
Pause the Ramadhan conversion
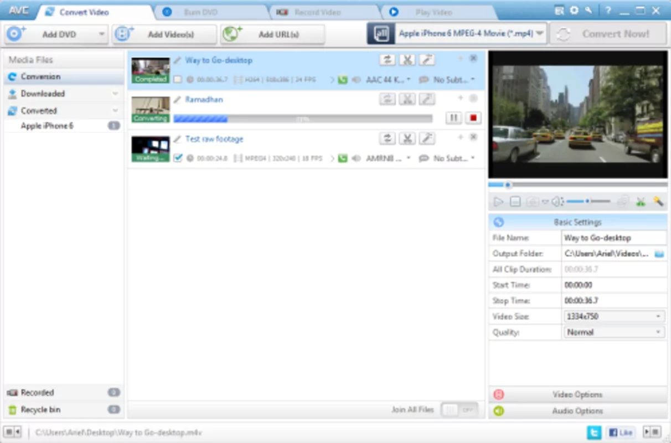452,117
